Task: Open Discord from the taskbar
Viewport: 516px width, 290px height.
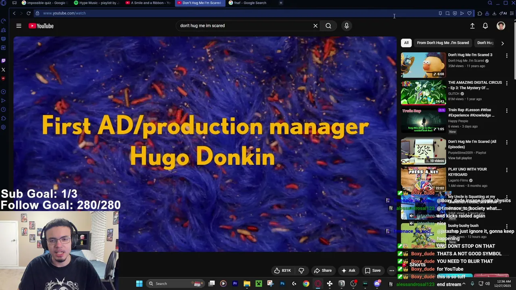Action: click(x=377, y=284)
